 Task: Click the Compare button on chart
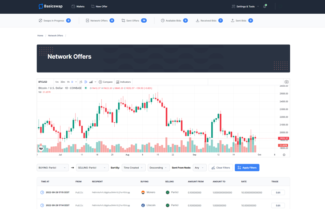click(x=106, y=82)
